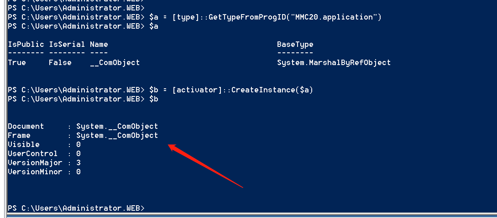Click the System.MarshalByRefObject base type value
The width and height of the screenshot is (497, 218).
[334, 62]
